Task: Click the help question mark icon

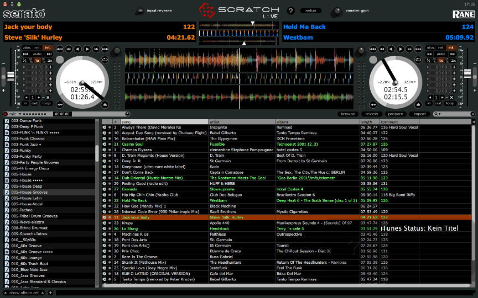Action: pyautogui.click(x=291, y=10)
